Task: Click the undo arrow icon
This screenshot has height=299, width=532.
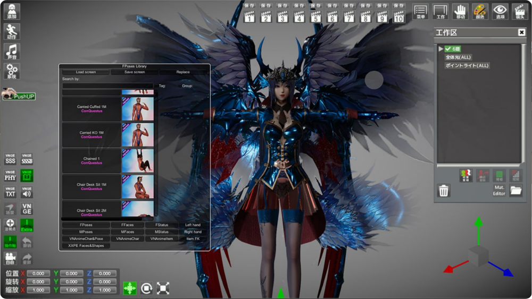Action: (27, 242)
